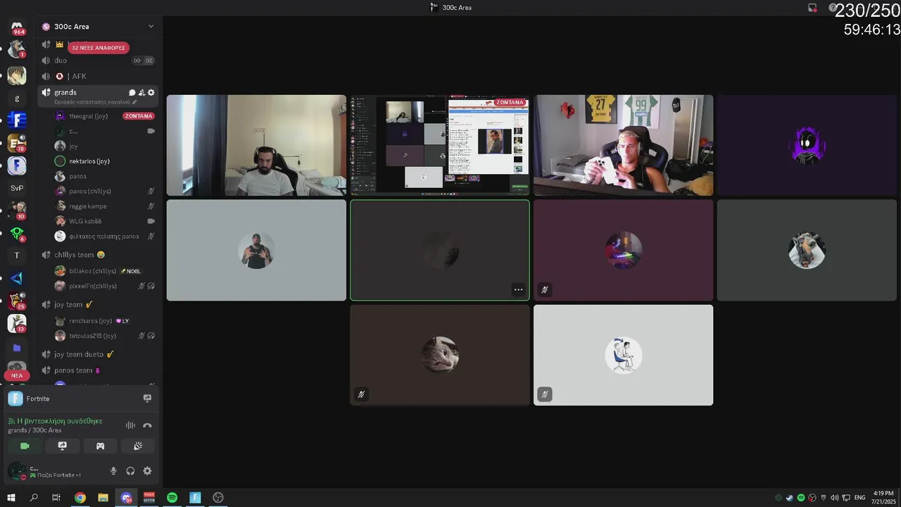Select user 'rxncharos (joy)'
Image resolution: width=901 pixels, height=507 pixels.
pos(105,321)
